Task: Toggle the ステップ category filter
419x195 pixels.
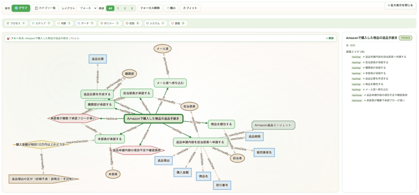Action: click(41, 23)
